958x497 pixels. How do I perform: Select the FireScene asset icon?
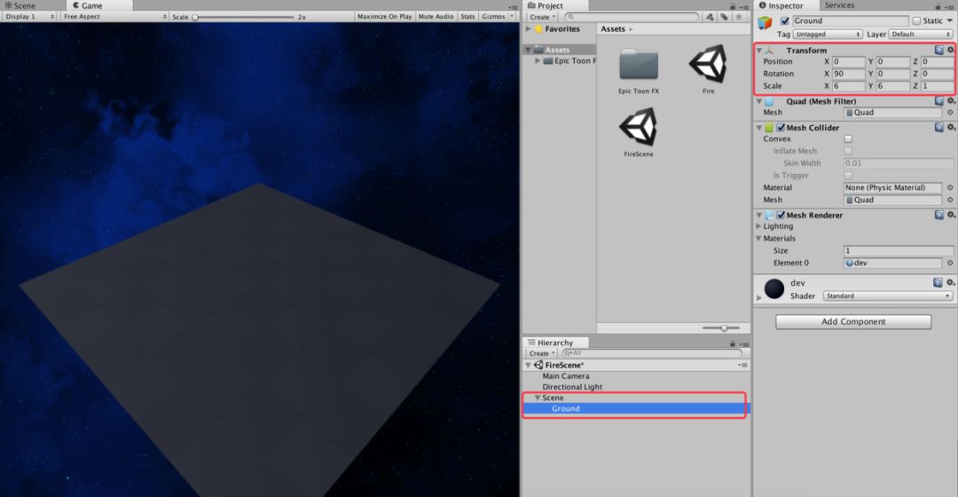[x=639, y=127]
